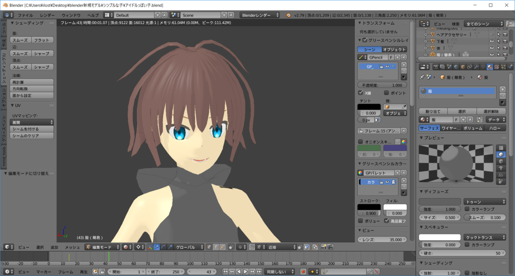Jump to the last frame
The width and height of the screenshot is (515, 276).
(259, 271)
